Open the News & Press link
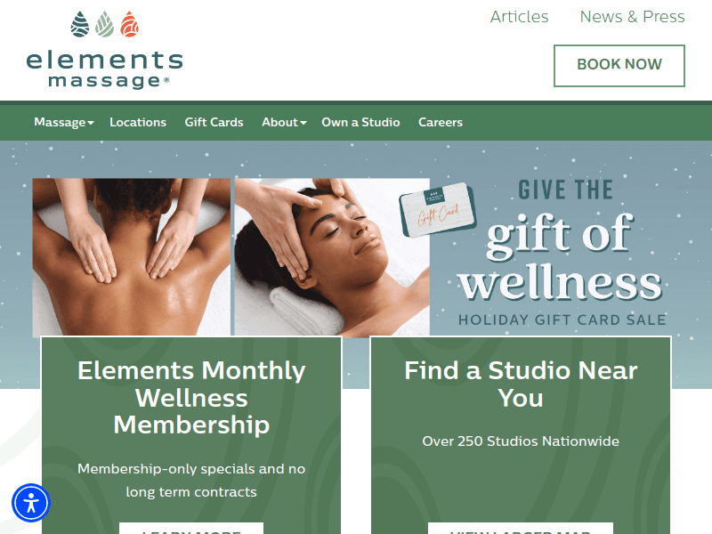Screen dimensions: 712x534 click(632, 17)
